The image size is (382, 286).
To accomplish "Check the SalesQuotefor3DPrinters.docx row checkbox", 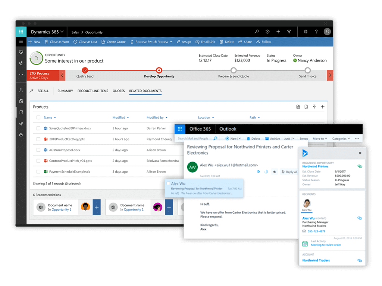I will pyautogui.click(x=38, y=128).
